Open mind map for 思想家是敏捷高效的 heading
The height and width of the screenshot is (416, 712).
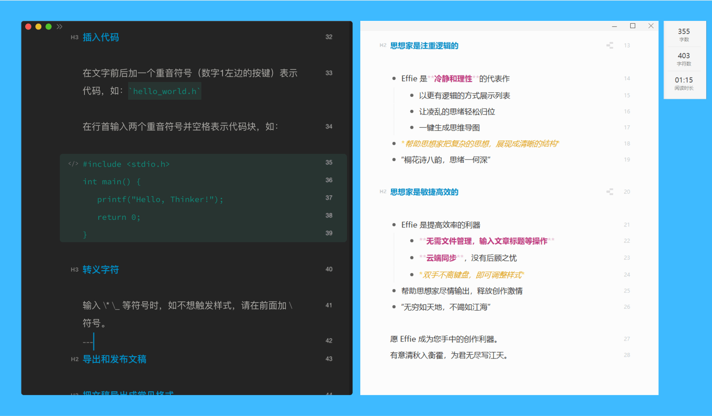[x=610, y=192]
